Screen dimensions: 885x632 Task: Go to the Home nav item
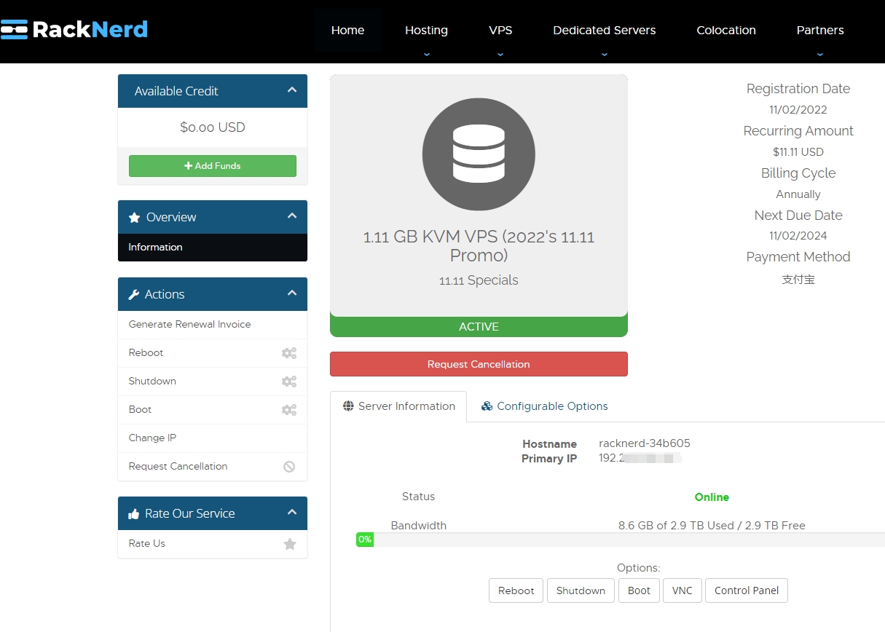347,31
